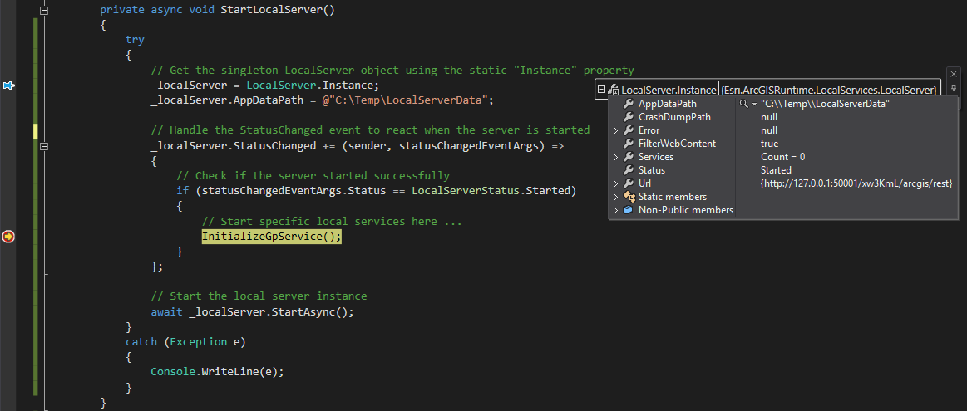
Task: Collapse the StartLocalServer method outlining
Action: [44, 11]
